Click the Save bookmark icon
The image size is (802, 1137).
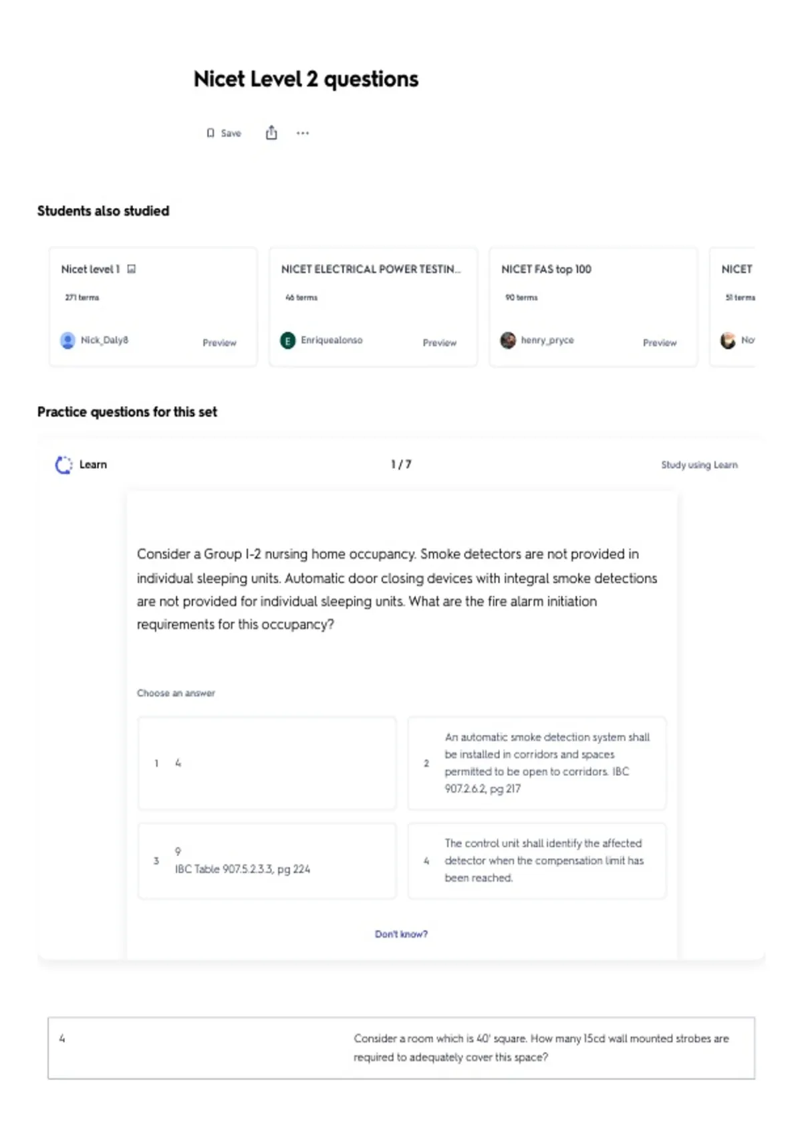tap(211, 133)
